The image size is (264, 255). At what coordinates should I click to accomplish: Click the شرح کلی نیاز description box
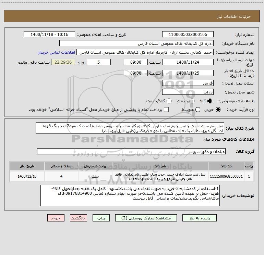click(130, 128)
